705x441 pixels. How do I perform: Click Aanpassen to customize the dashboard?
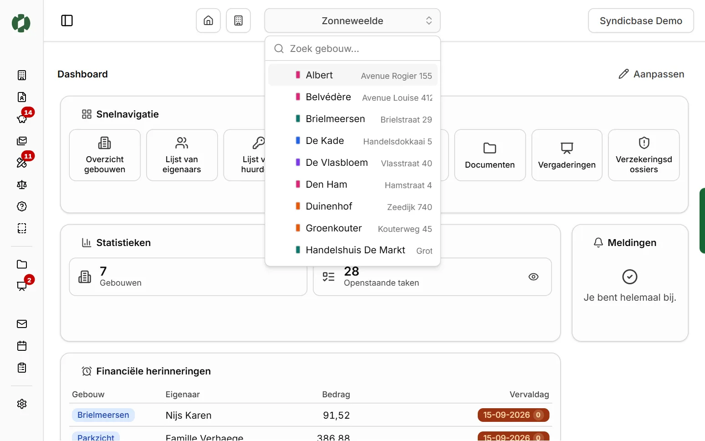651,74
